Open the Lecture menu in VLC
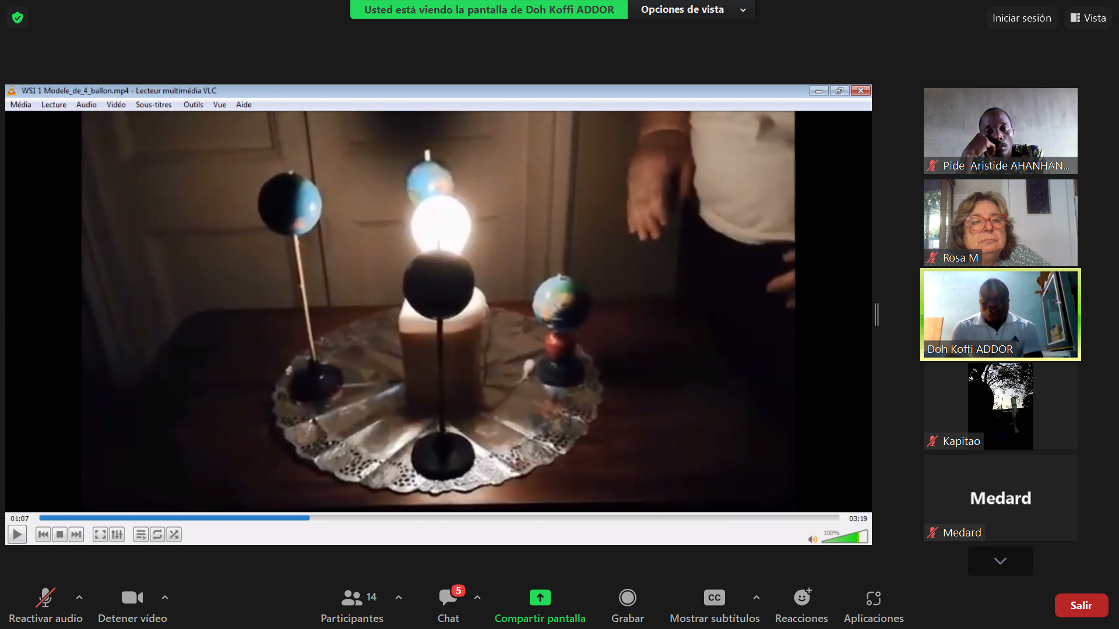Screen dimensions: 1119x629 point(54,105)
